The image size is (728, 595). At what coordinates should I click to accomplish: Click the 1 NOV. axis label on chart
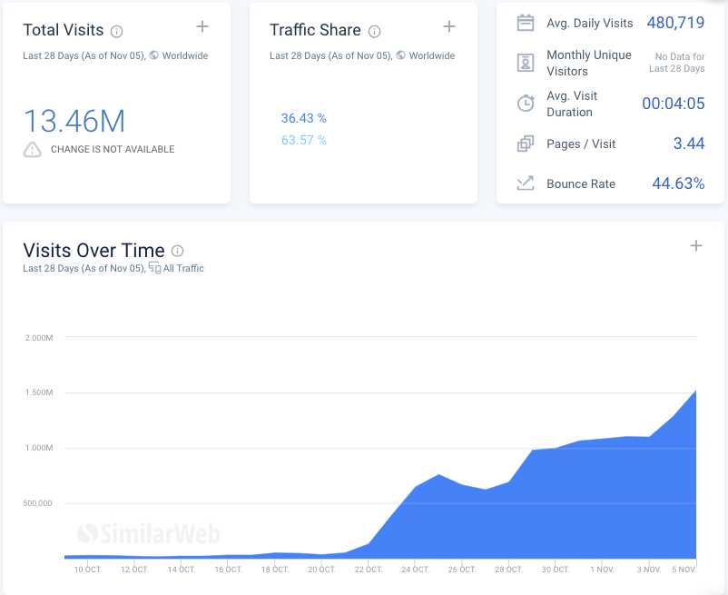[x=602, y=570]
